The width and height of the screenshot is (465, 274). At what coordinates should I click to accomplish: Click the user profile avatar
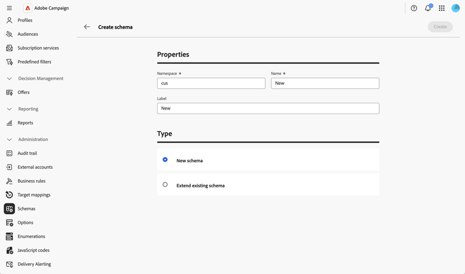(x=456, y=8)
